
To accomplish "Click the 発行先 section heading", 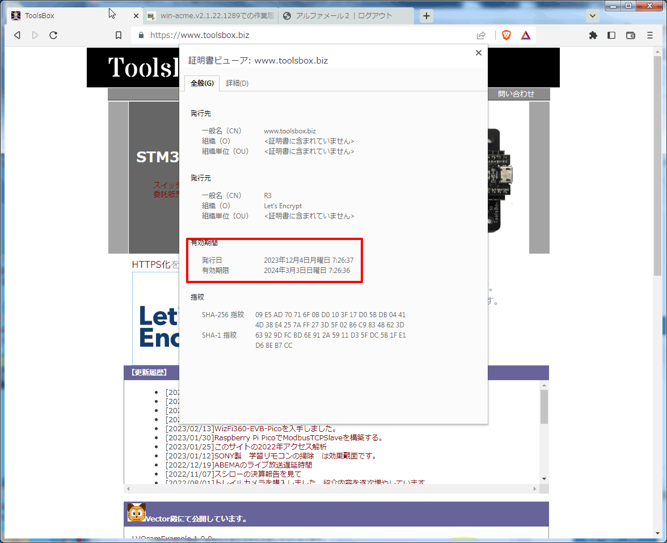I will pyautogui.click(x=201, y=113).
